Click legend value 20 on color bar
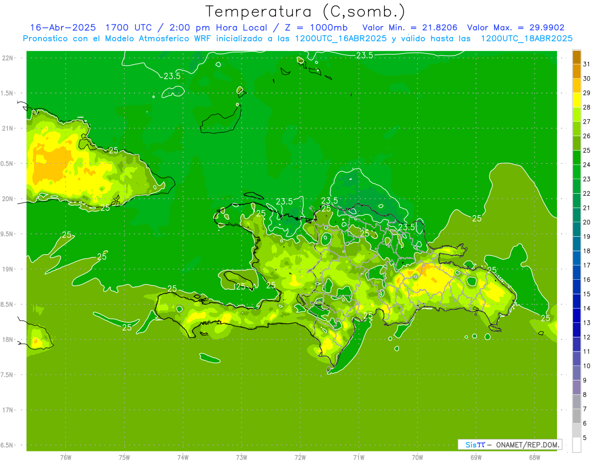Image resolution: width=600 pixels, height=464 pixels. [587, 222]
